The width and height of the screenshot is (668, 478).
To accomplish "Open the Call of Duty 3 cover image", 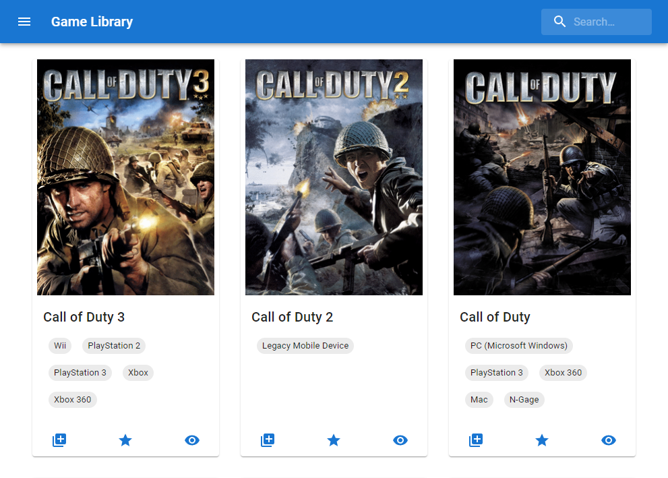I will click(125, 177).
